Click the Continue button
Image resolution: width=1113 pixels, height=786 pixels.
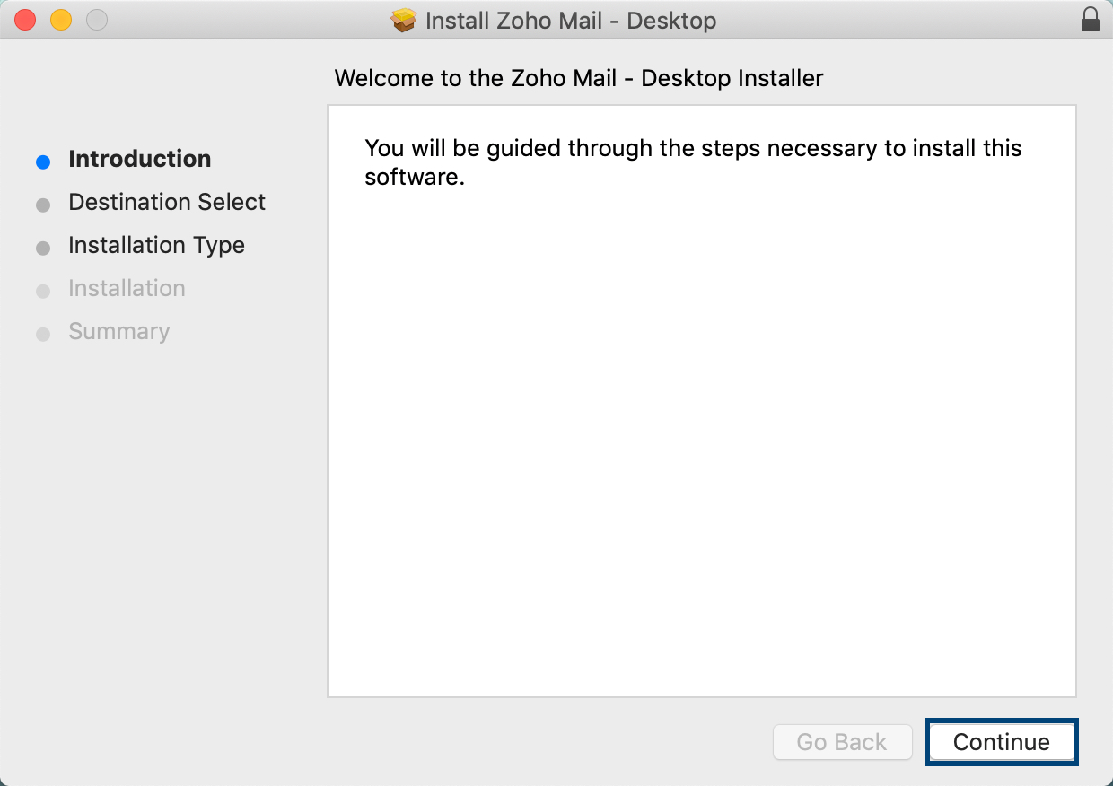1001,742
